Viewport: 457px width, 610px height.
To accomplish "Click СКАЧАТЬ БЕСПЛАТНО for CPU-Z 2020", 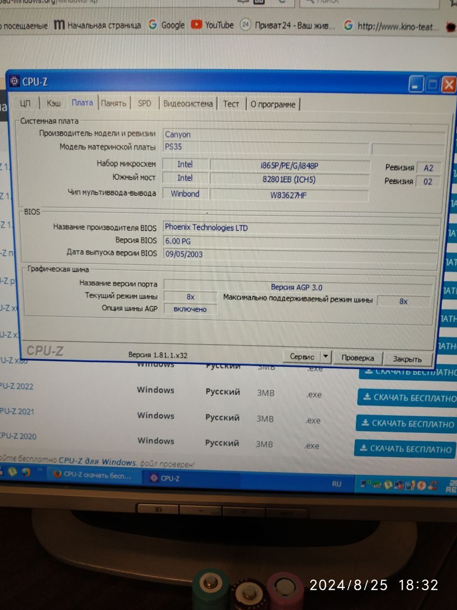I will [x=405, y=448].
